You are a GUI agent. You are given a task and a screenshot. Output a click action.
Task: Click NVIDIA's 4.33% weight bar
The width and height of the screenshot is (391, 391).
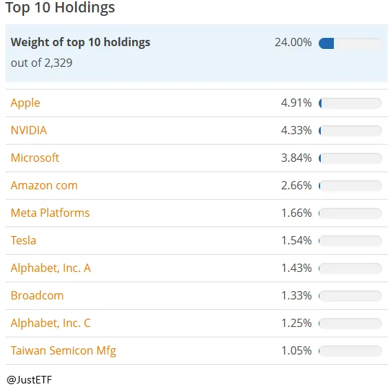pyautogui.click(x=350, y=131)
